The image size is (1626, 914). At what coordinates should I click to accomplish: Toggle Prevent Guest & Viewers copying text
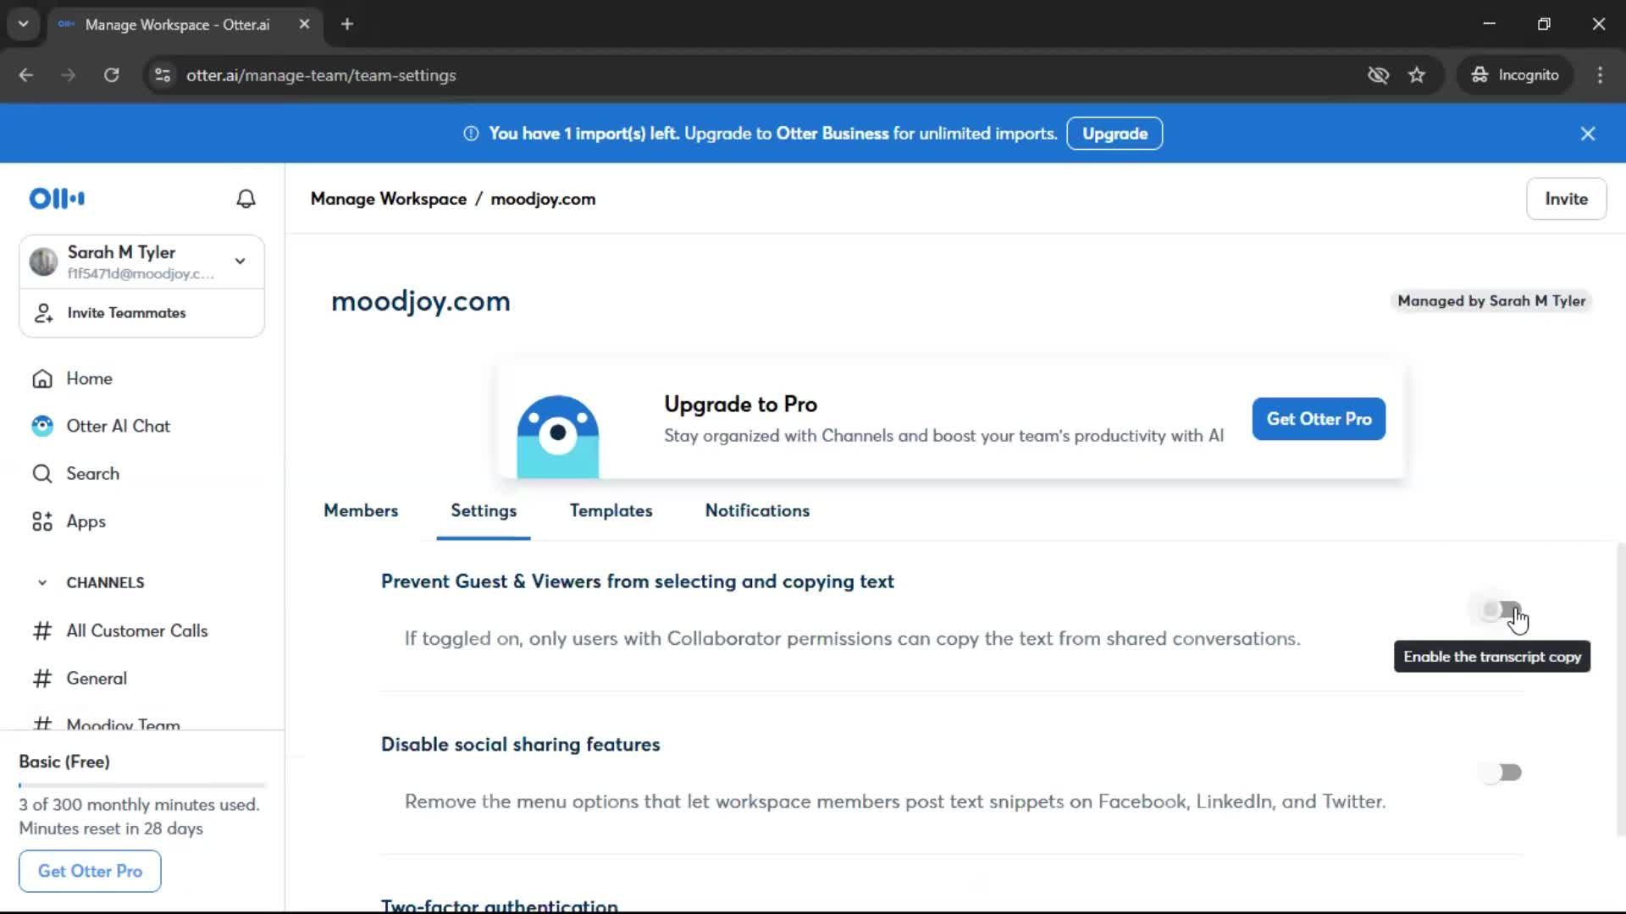(x=1502, y=610)
